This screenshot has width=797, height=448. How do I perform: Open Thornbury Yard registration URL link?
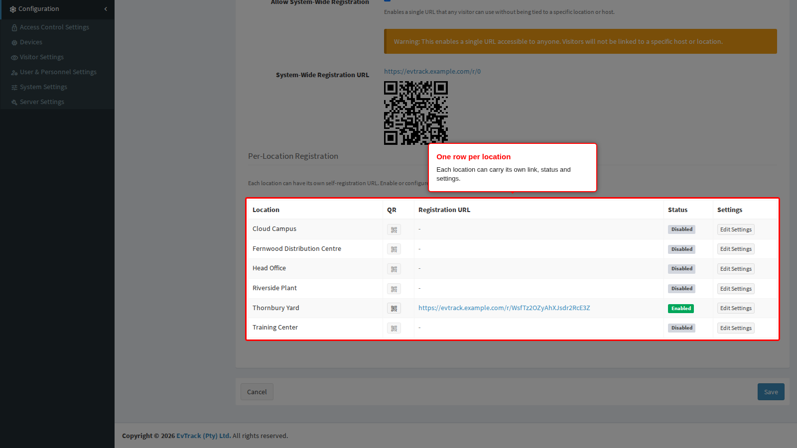click(x=504, y=308)
